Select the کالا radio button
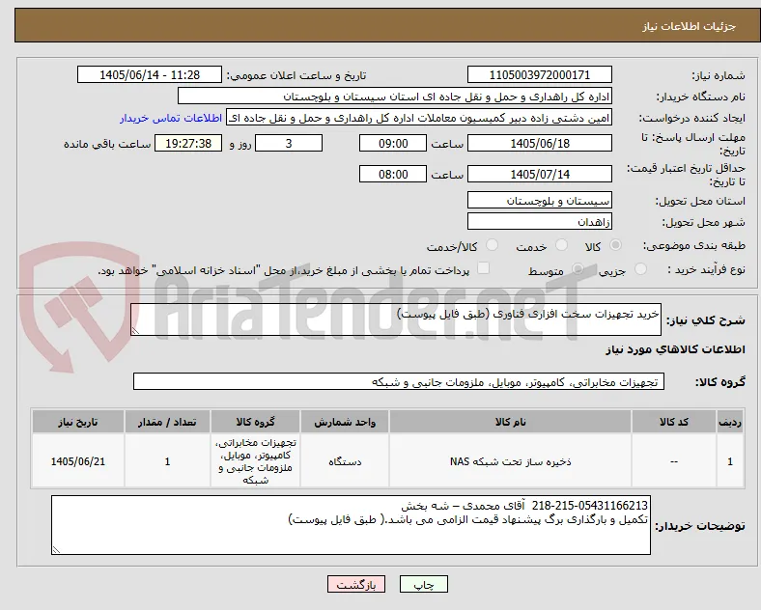 click(x=615, y=245)
